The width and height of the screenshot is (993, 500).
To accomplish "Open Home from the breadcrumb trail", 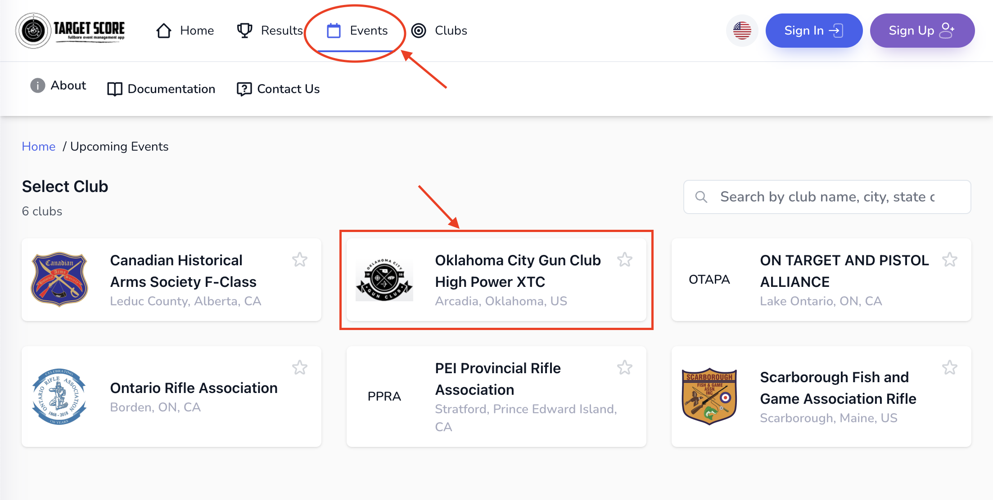I will (38, 146).
